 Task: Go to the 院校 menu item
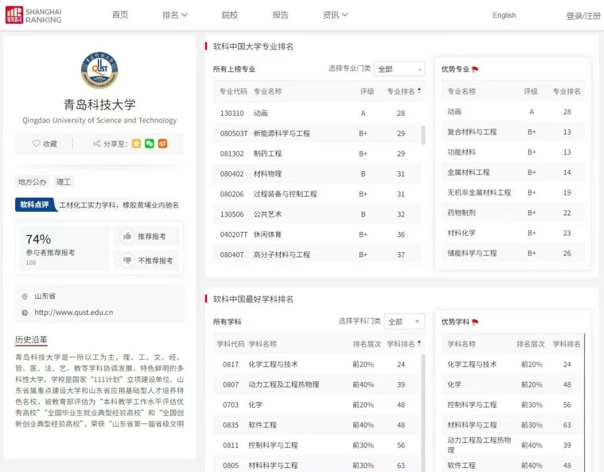(230, 15)
